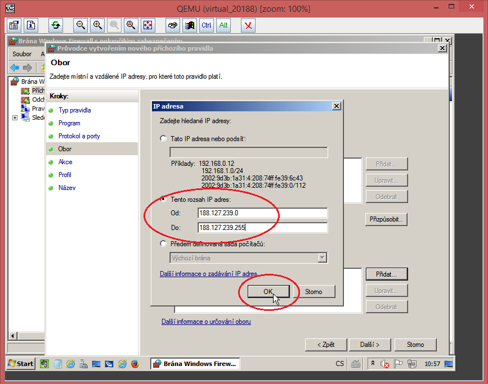The width and height of the screenshot is (488, 384).
Task: Close the IP adresa dialog with X
Action: click(337, 106)
